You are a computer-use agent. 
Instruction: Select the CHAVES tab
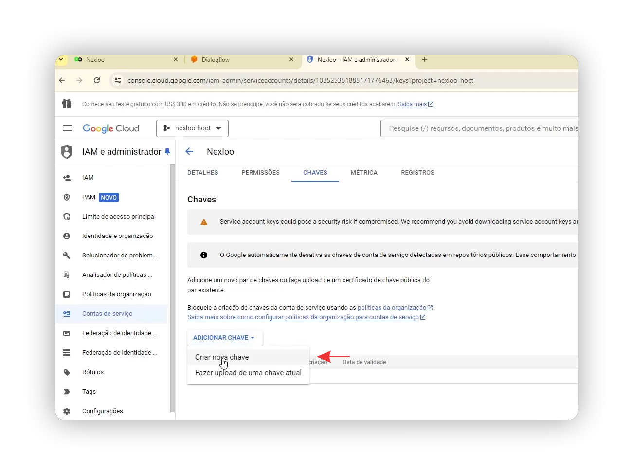pos(315,173)
